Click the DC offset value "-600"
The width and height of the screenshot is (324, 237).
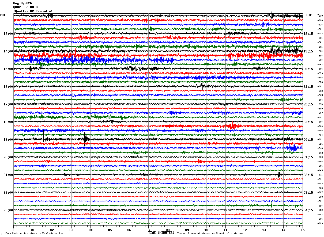(x=320, y=122)
